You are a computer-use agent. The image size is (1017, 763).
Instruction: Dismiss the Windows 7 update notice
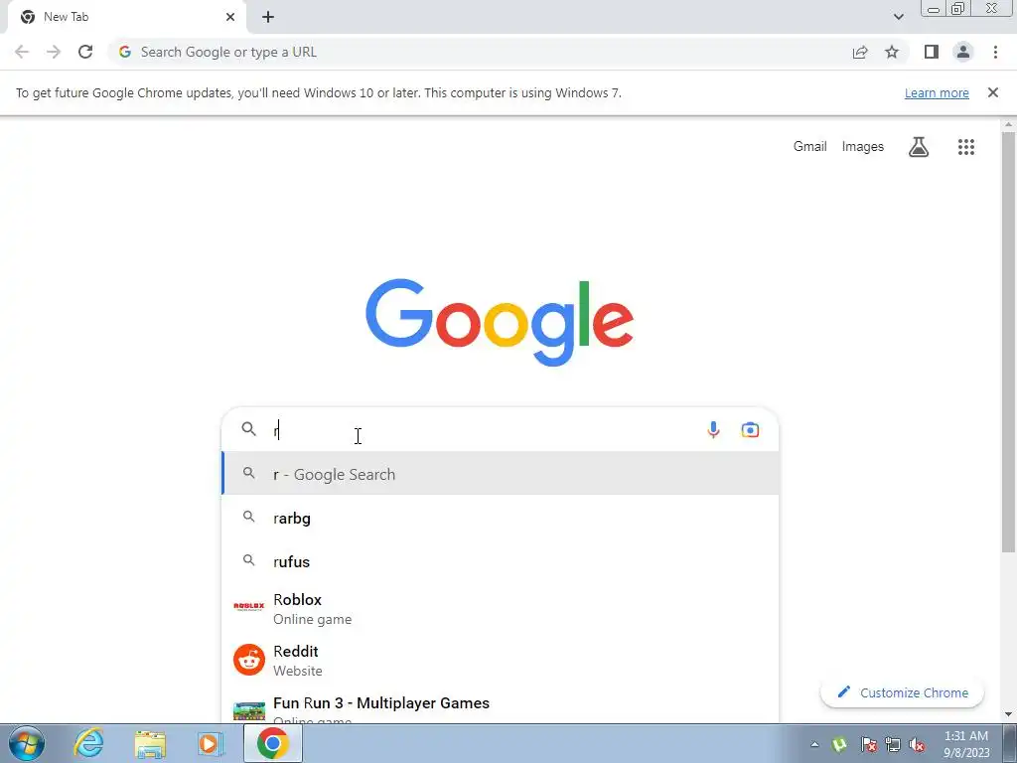[x=992, y=92]
